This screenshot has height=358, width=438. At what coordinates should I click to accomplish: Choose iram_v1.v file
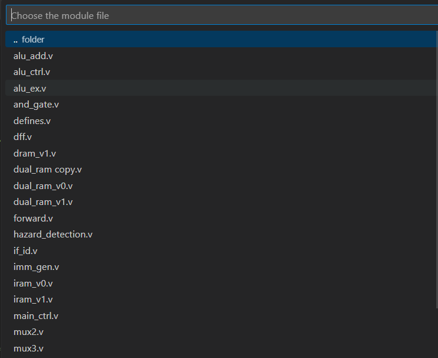pyautogui.click(x=222, y=300)
